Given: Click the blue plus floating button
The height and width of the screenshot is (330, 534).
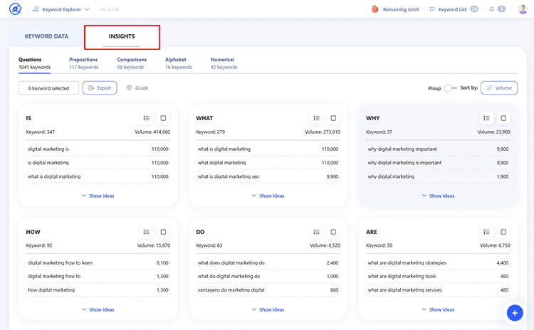Looking at the screenshot, I should (515, 313).
